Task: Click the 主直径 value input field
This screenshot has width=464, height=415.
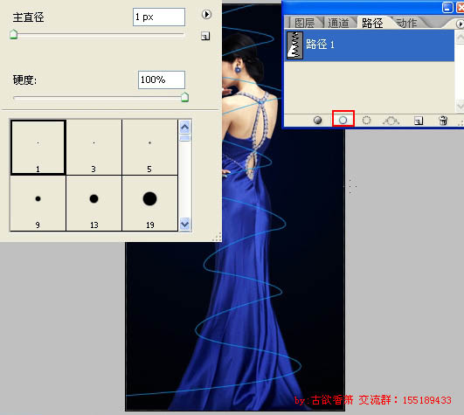Action: click(x=159, y=17)
